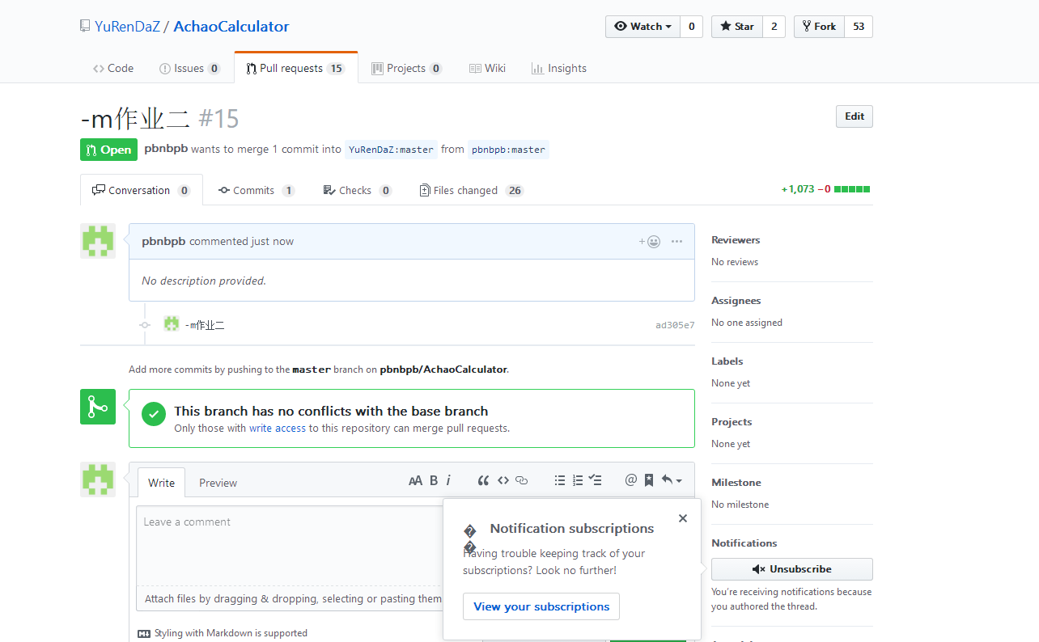
Task: Fork the AchaoCalculator repository
Action: pyautogui.click(x=819, y=27)
